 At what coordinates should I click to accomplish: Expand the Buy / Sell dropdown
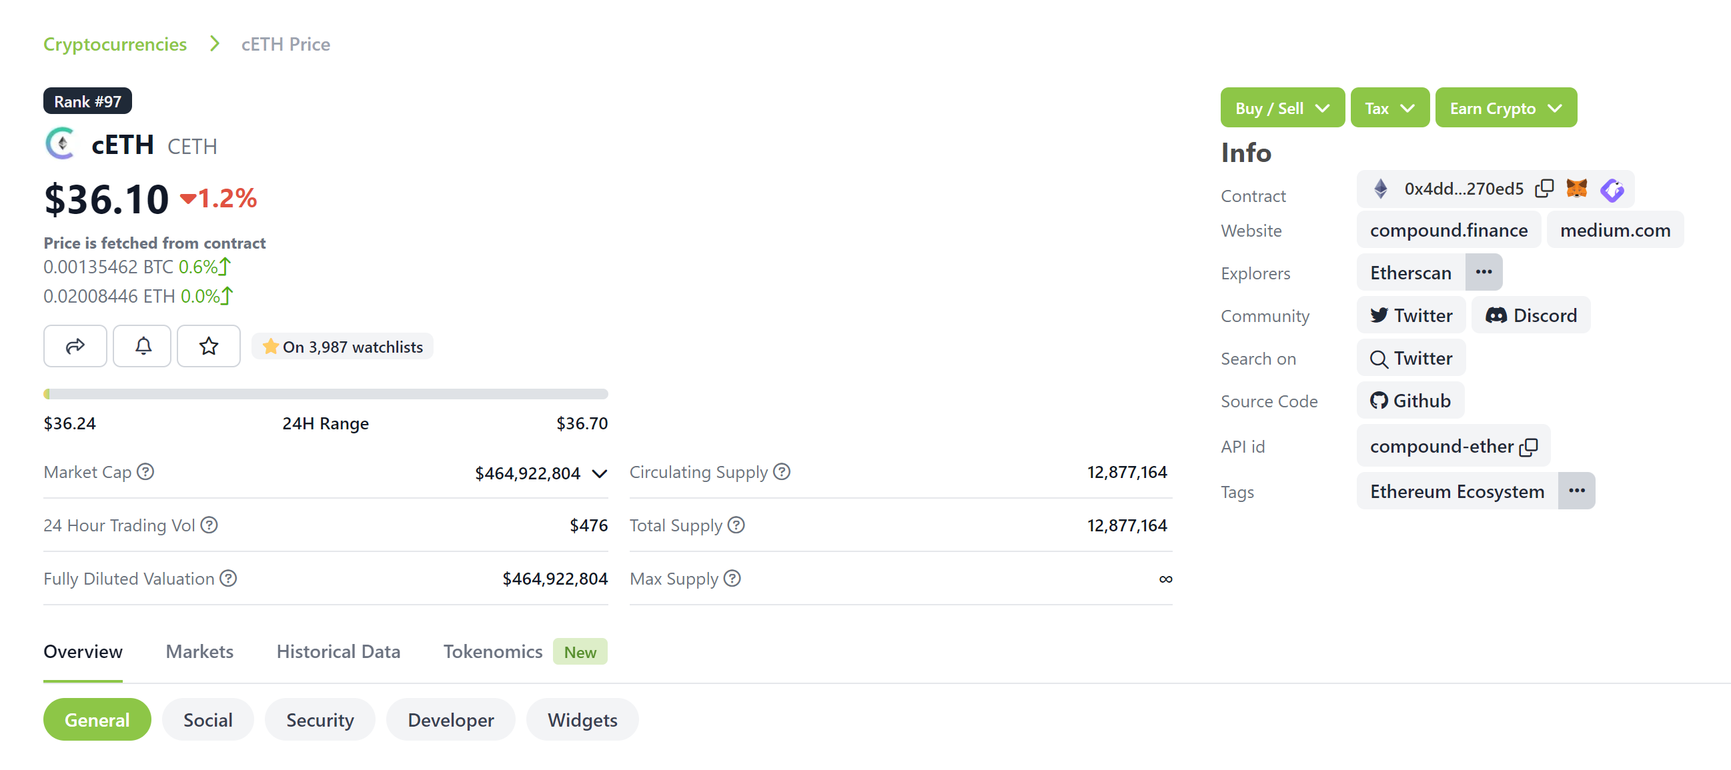tap(1282, 107)
